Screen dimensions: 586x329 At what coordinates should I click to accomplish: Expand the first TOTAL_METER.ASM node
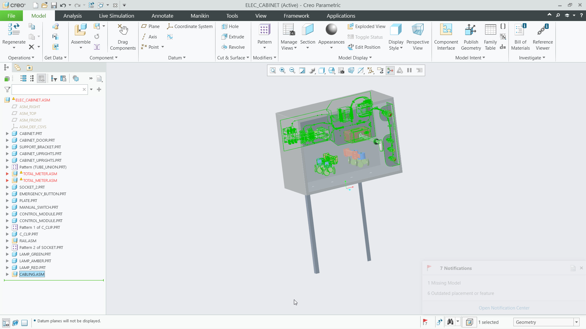point(7,174)
